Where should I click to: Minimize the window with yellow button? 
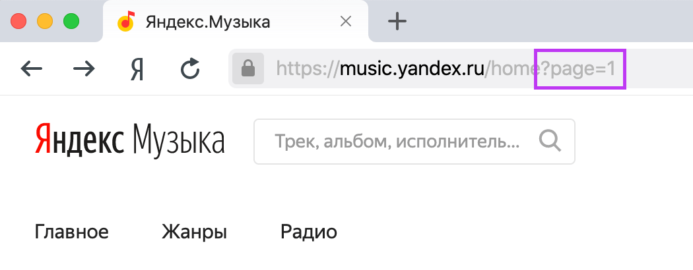[x=45, y=21]
